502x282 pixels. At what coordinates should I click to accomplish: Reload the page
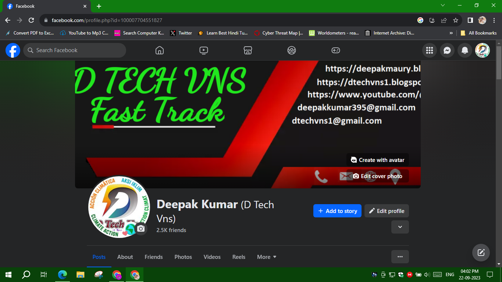(x=32, y=20)
